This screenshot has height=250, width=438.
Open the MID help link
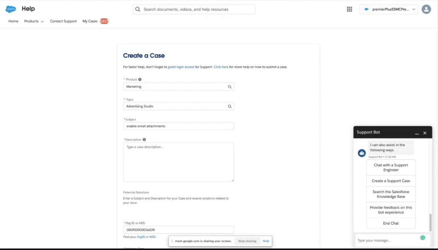pos(152,237)
